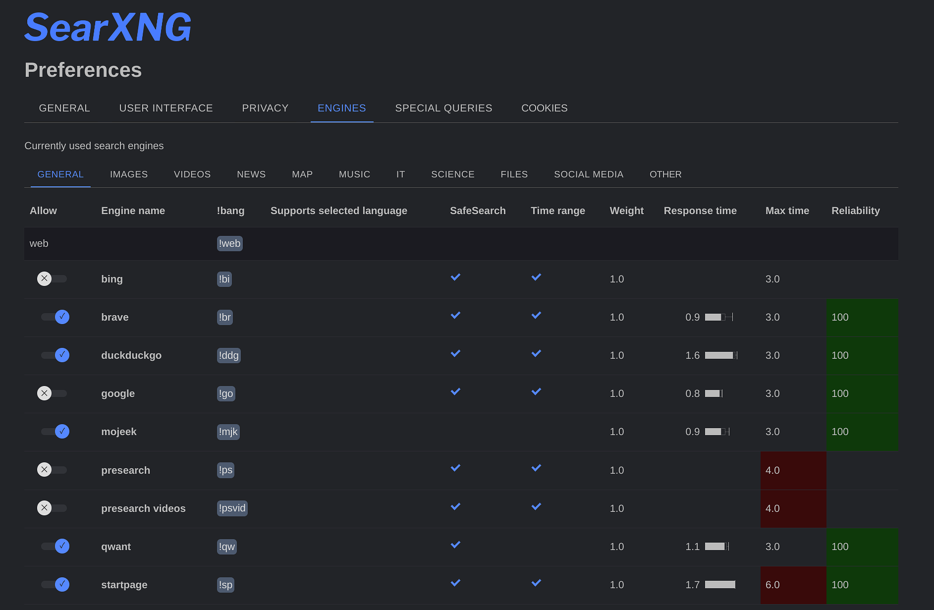Switch to the User Interface tab
This screenshot has height=610, width=934.
pyautogui.click(x=166, y=108)
